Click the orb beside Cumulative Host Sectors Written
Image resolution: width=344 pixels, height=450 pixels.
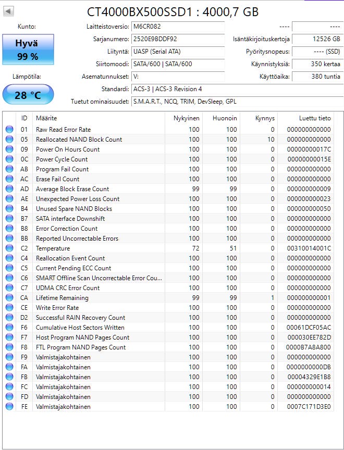(x=9, y=328)
